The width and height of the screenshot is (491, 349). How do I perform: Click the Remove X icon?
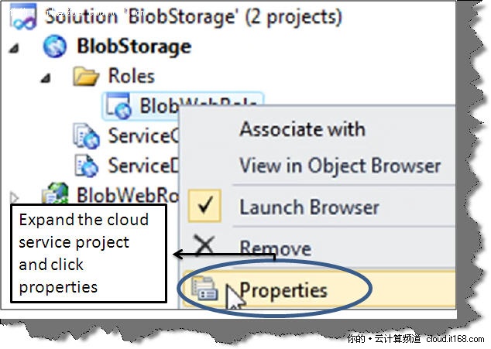(x=204, y=247)
